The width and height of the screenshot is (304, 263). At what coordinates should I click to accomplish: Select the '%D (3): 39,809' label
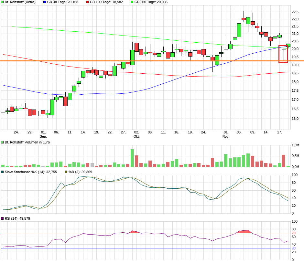[x=80, y=172]
